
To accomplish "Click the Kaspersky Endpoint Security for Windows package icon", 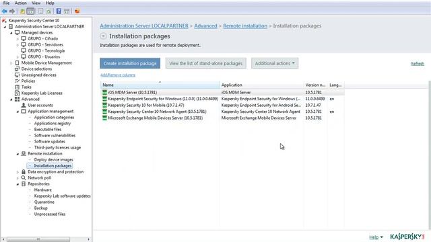I will [104, 99].
